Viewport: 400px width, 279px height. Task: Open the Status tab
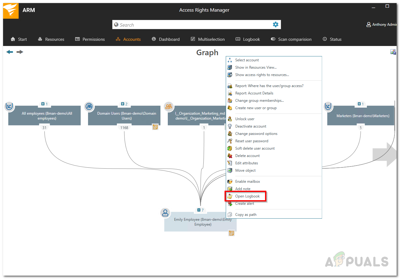332,39
